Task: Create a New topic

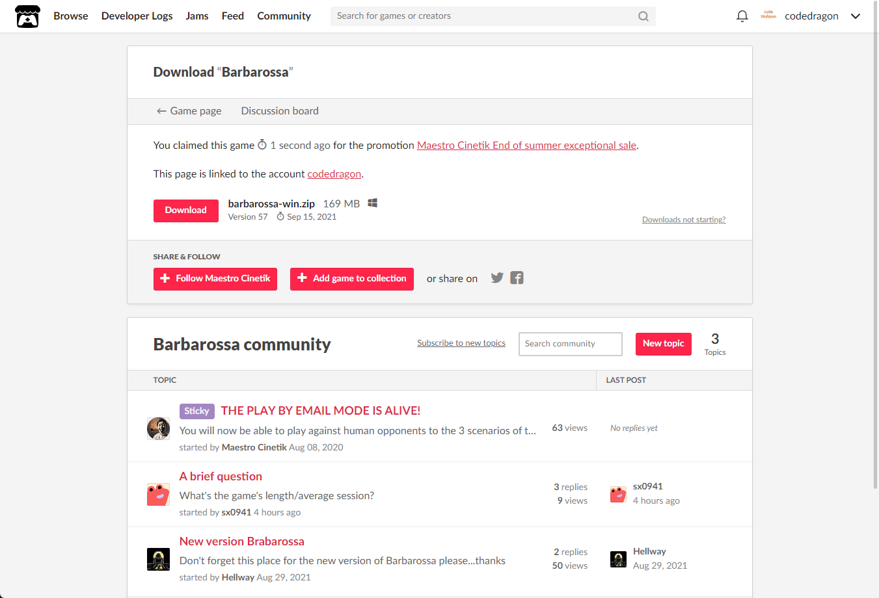Action: [664, 344]
